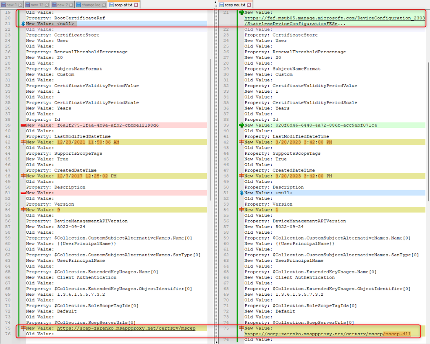The width and height of the screenshot is (430, 344).
Task: Click right 'Property: $Collection.RoleScopeTagIds[0]' line
Action: tap(301, 306)
